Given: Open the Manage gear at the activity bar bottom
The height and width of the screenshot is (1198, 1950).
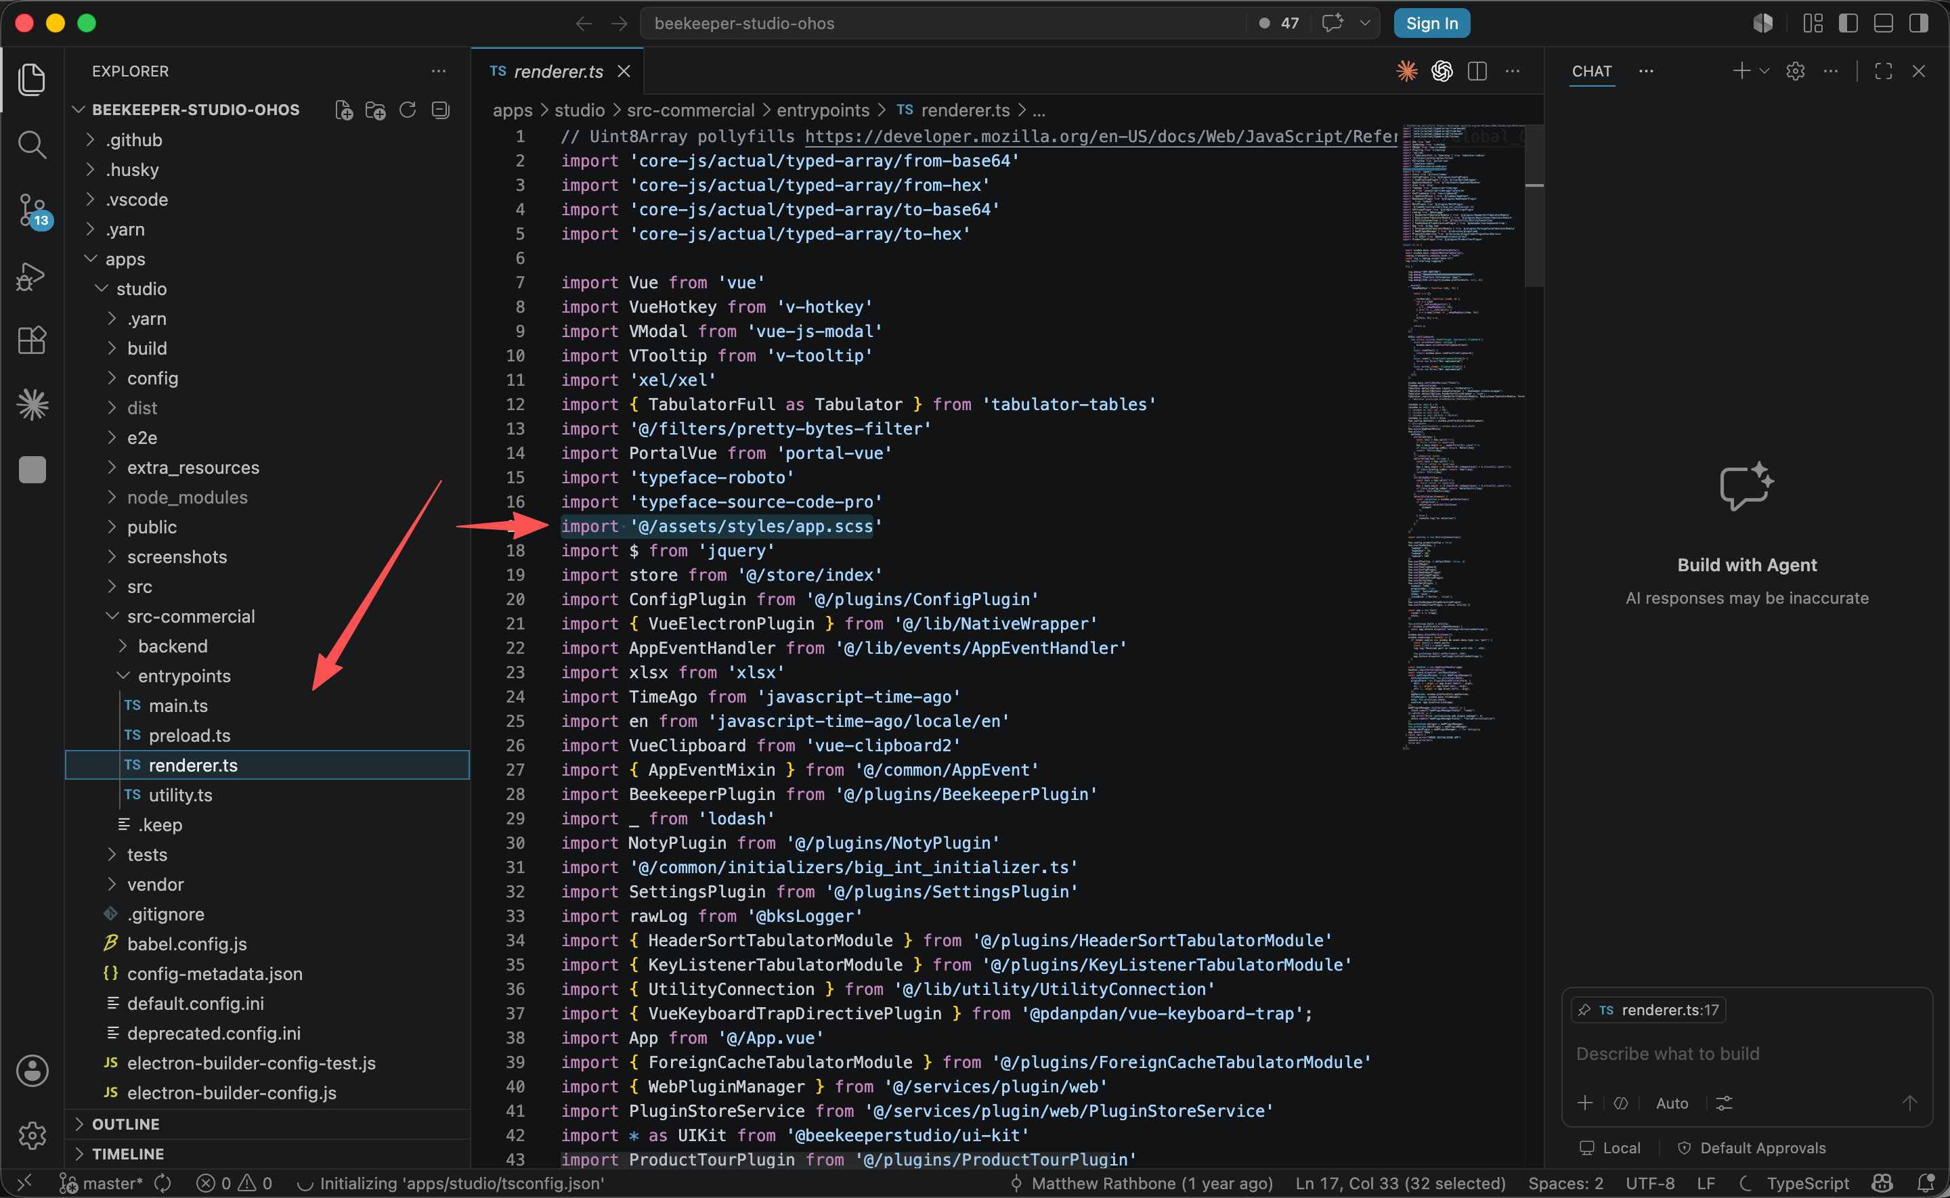Looking at the screenshot, I should [x=32, y=1136].
